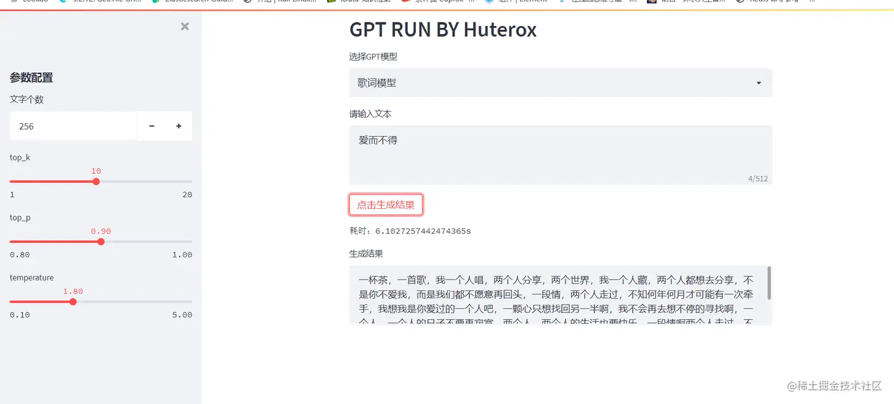
Task: Click the top_k maximum label 20
Action: (x=187, y=195)
